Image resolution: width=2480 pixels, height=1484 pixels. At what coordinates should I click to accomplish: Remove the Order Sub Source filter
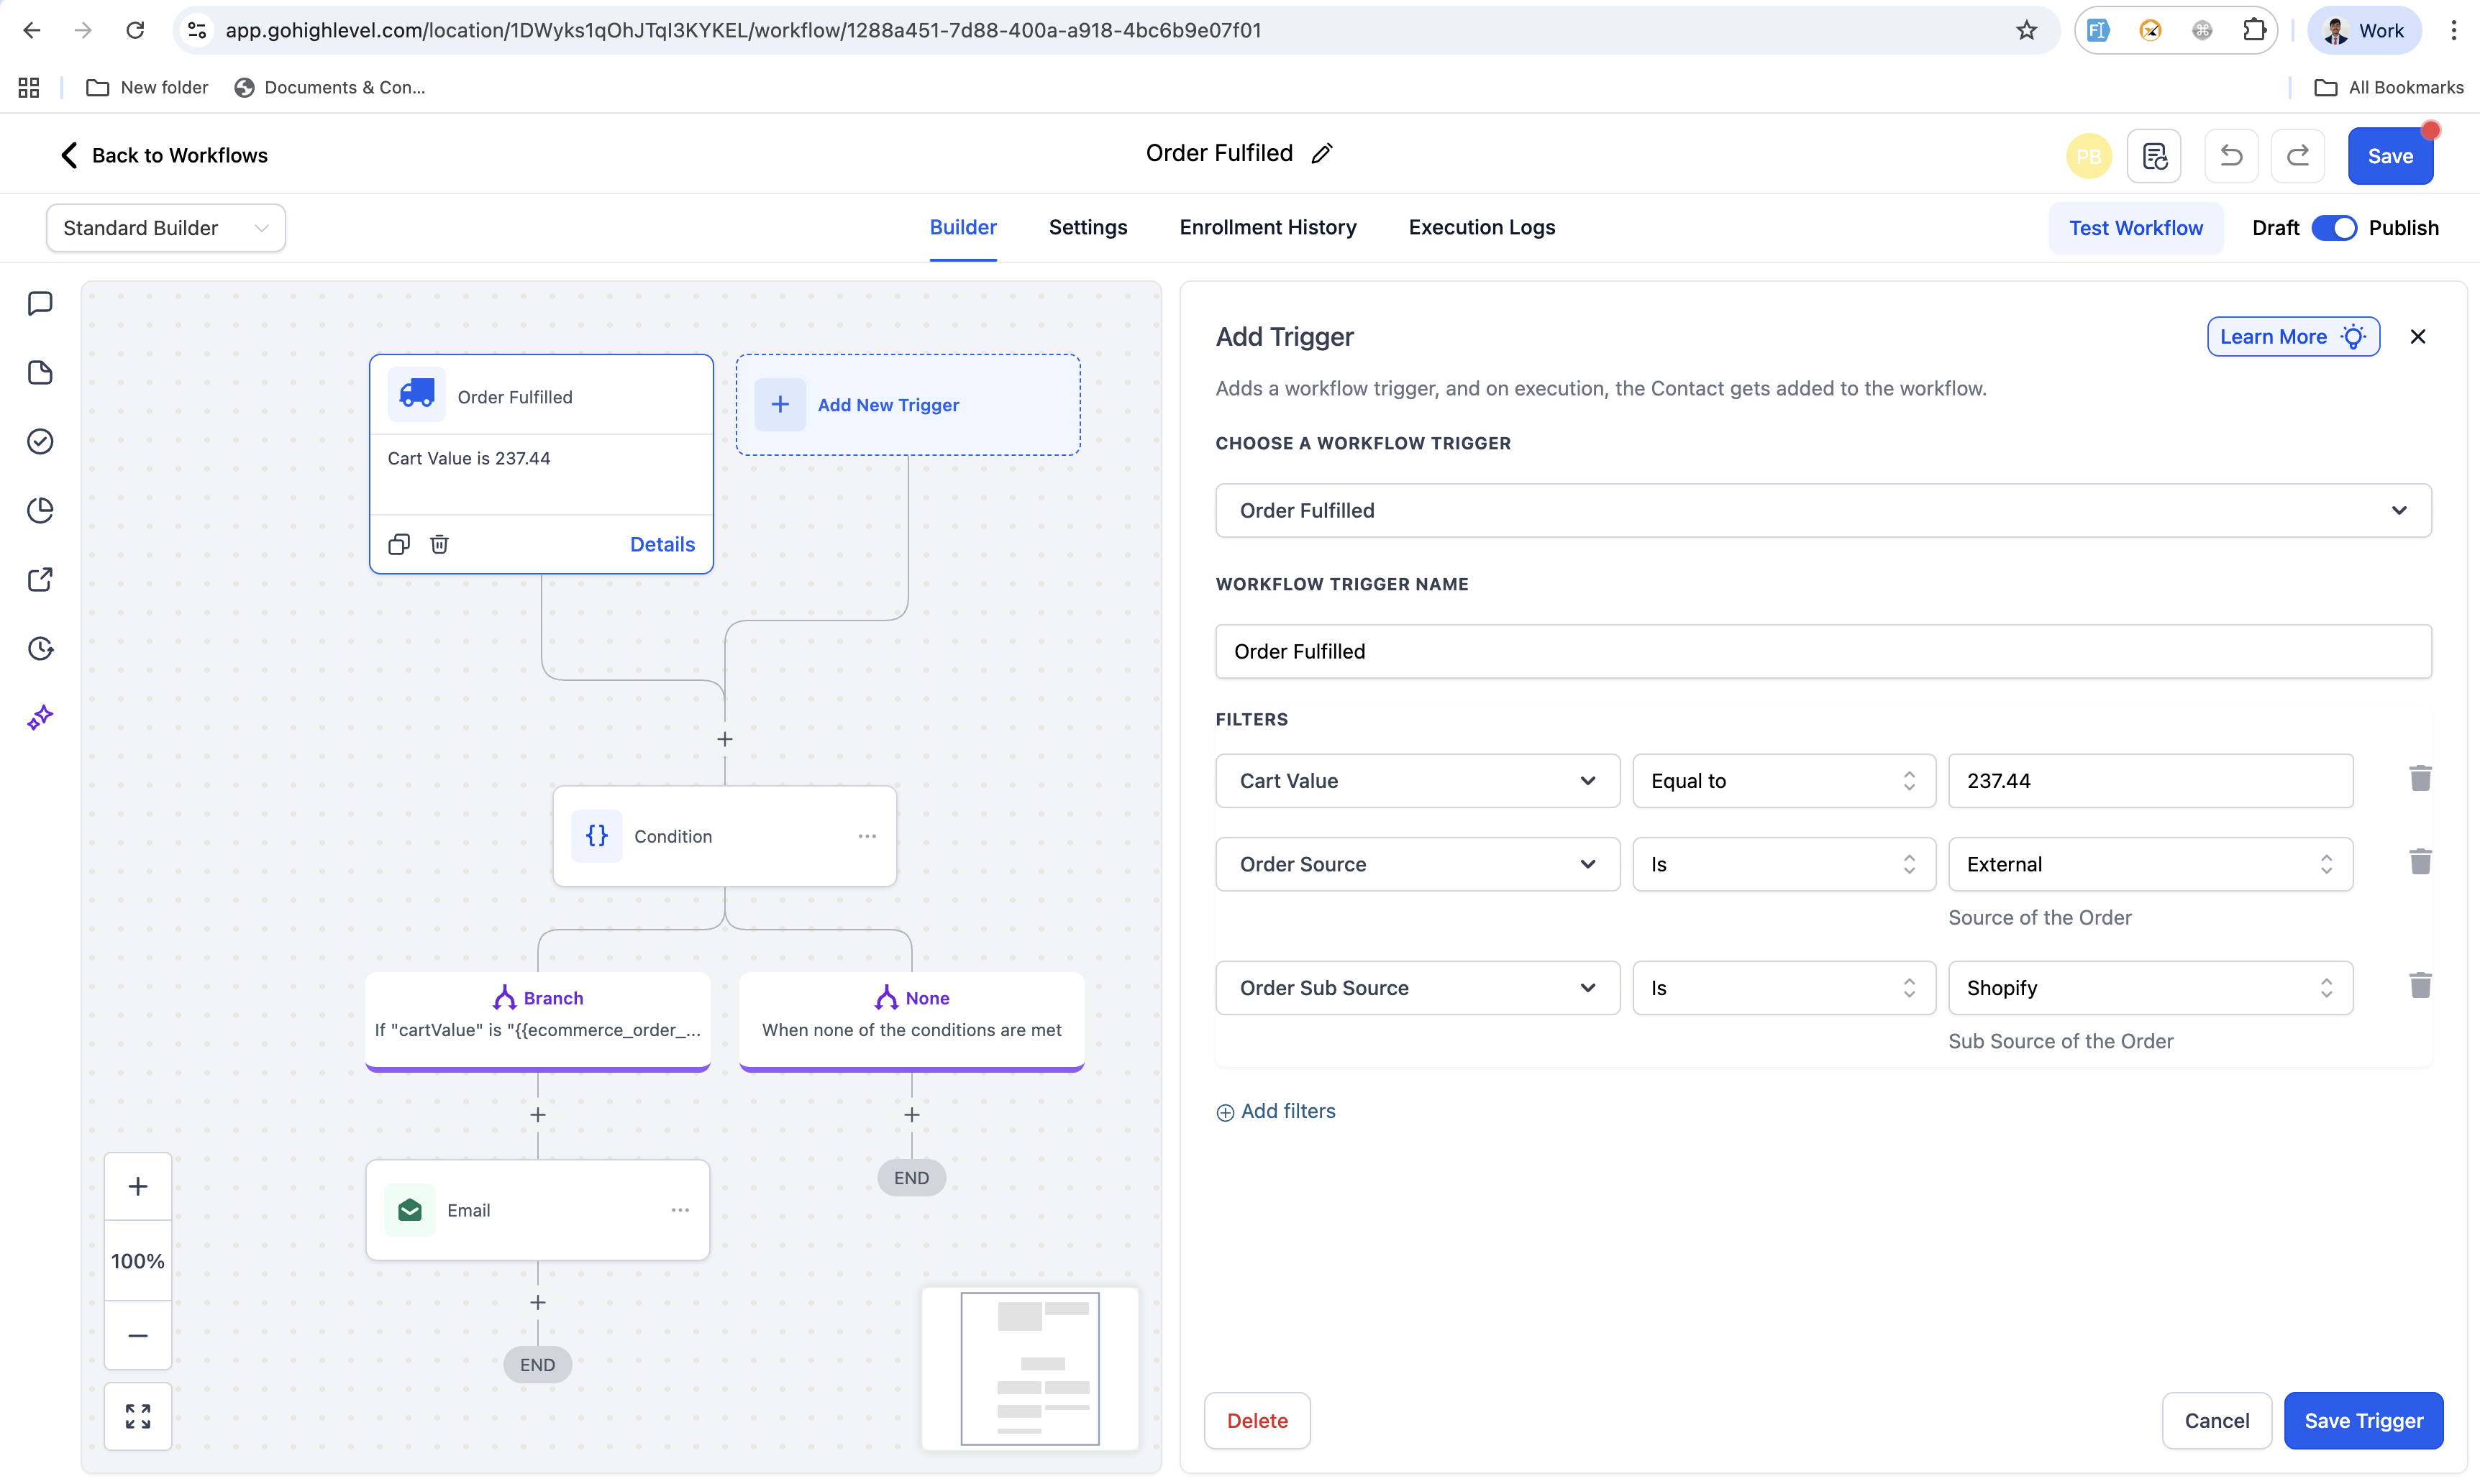coord(2419,986)
